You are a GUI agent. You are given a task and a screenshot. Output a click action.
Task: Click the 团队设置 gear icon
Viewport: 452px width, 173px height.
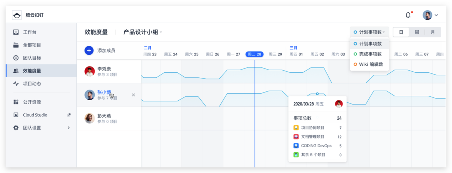pos(16,128)
